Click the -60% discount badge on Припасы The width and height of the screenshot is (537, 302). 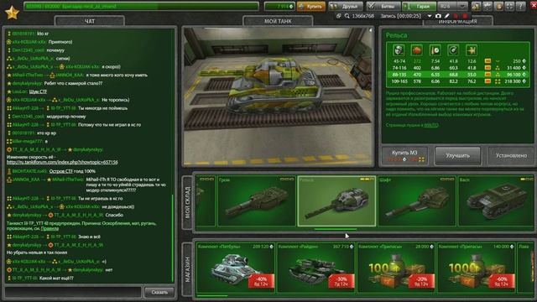point(502,282)
